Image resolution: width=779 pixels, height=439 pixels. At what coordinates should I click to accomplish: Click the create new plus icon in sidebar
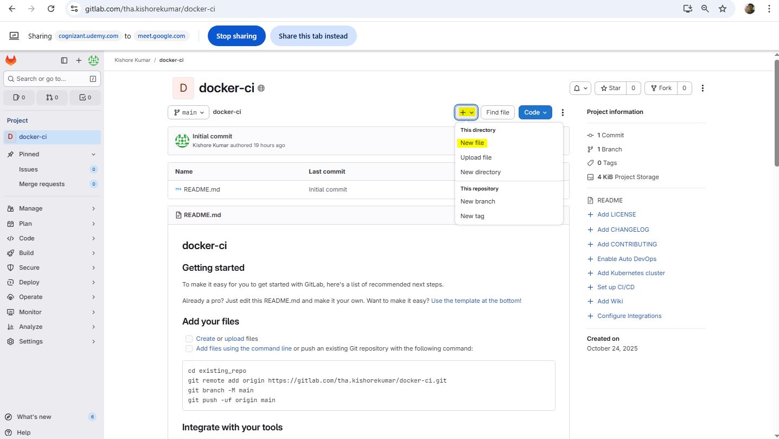79,60
